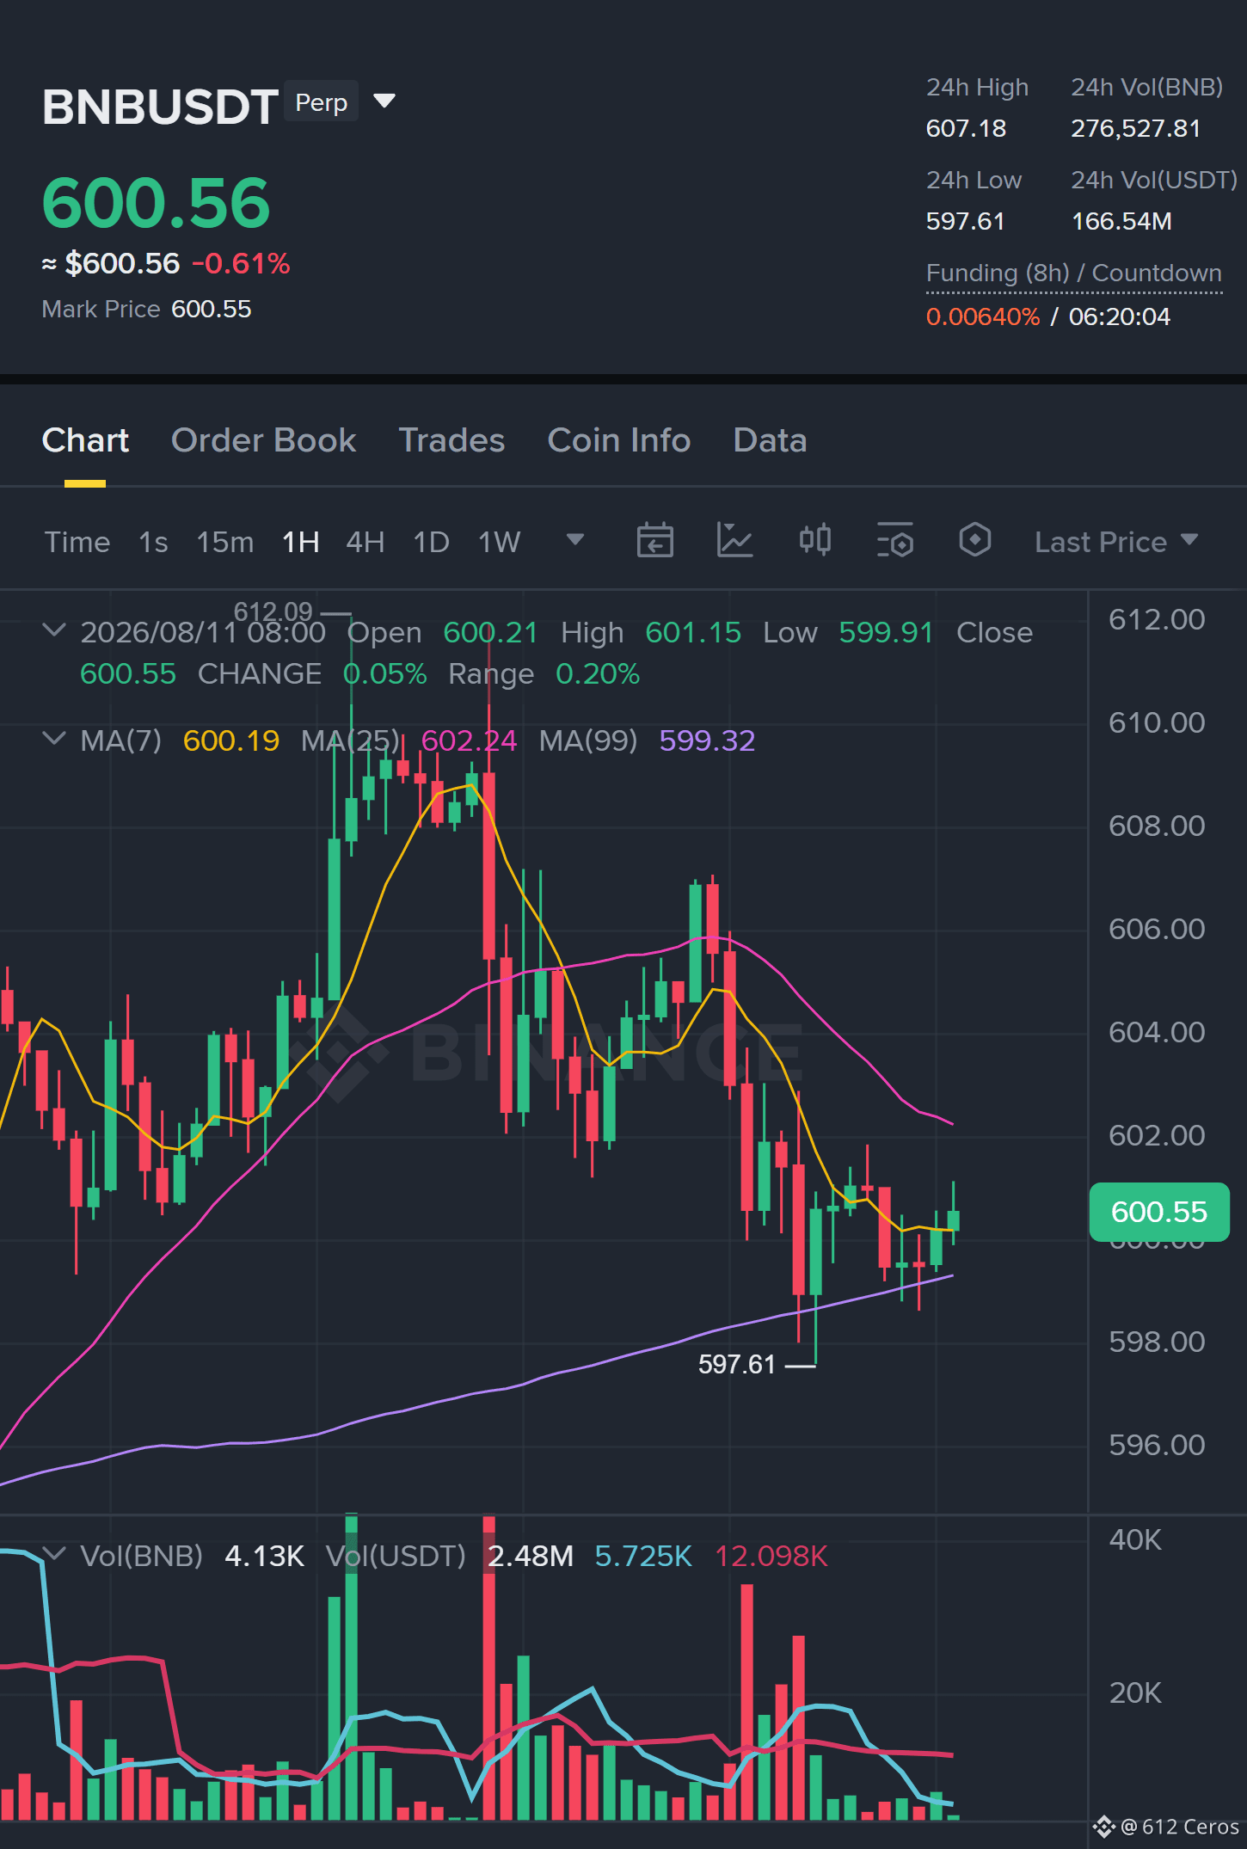Collapse the OHLC info row chevron
This screenshot has width=1247, height=1849.
(54, 630)
